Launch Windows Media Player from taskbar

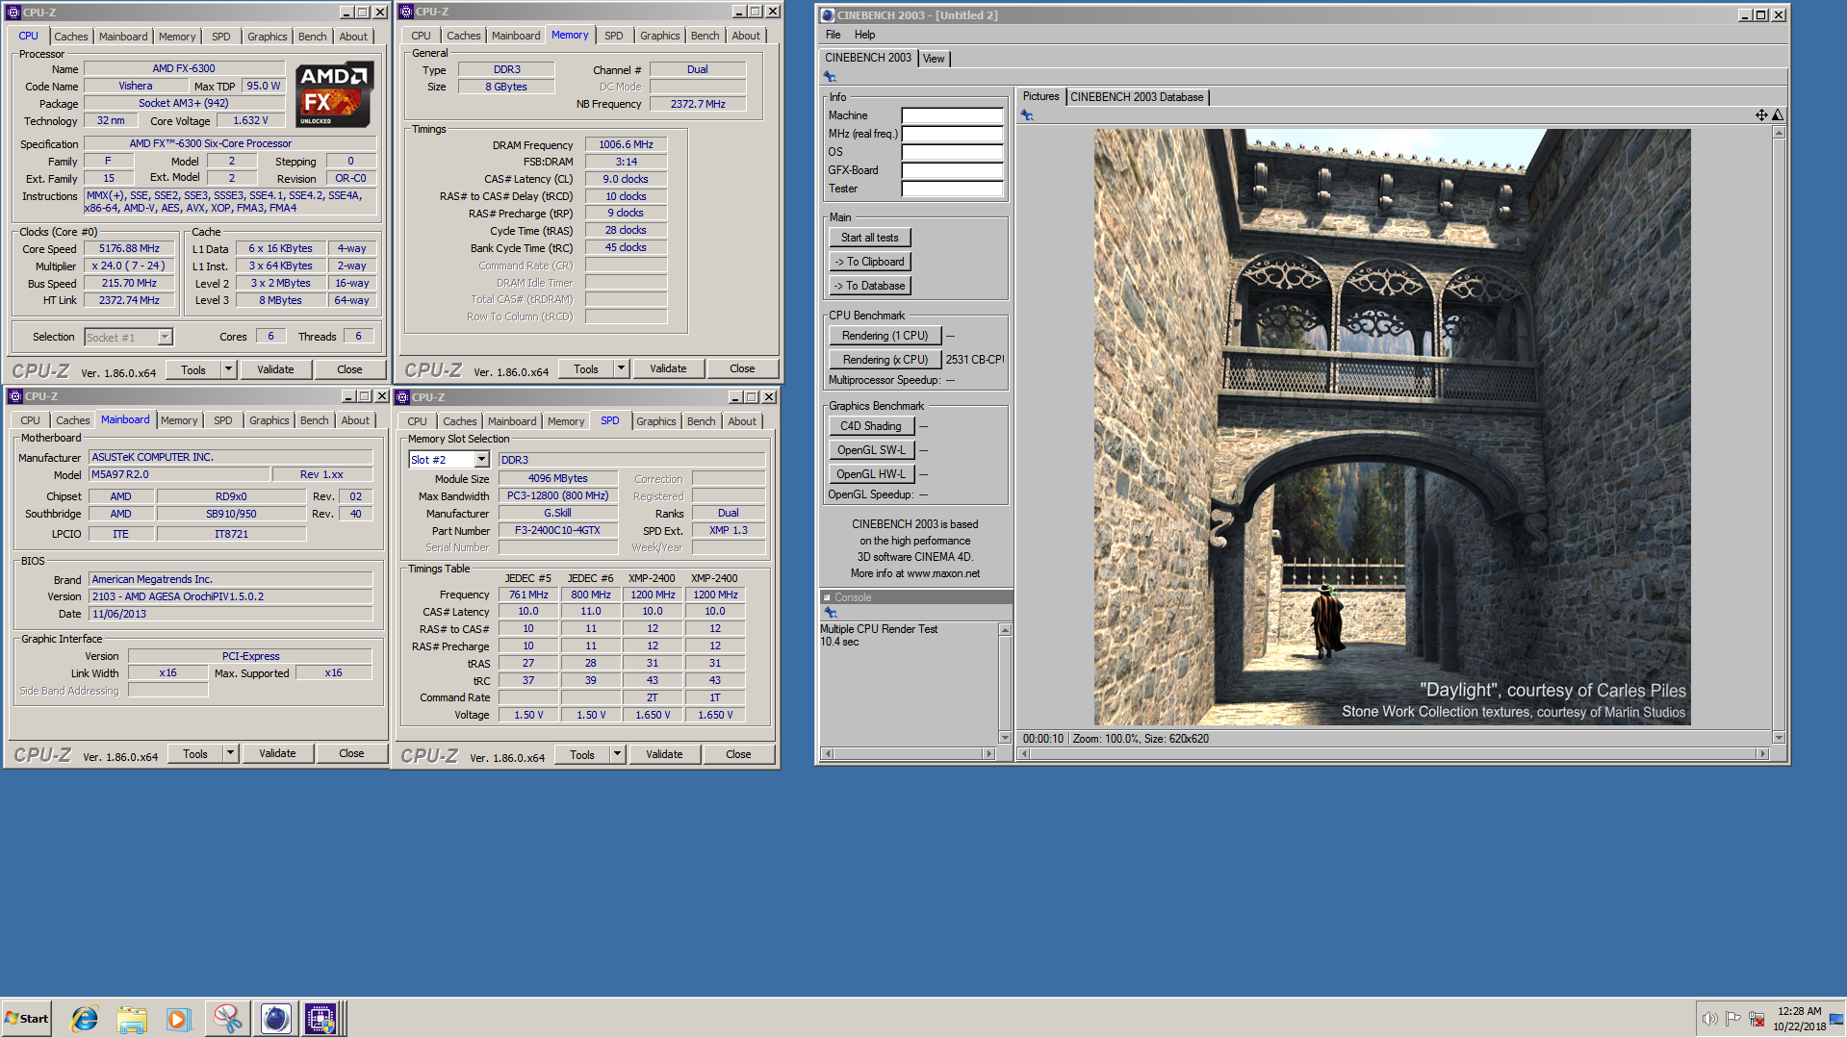(x=179, y=1019)
